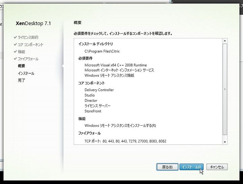Click the 必須要件をチェックして instruction sentence
The width and height of the screenshot is (243, 184).
pyautogui.click(x=123, y=33)
